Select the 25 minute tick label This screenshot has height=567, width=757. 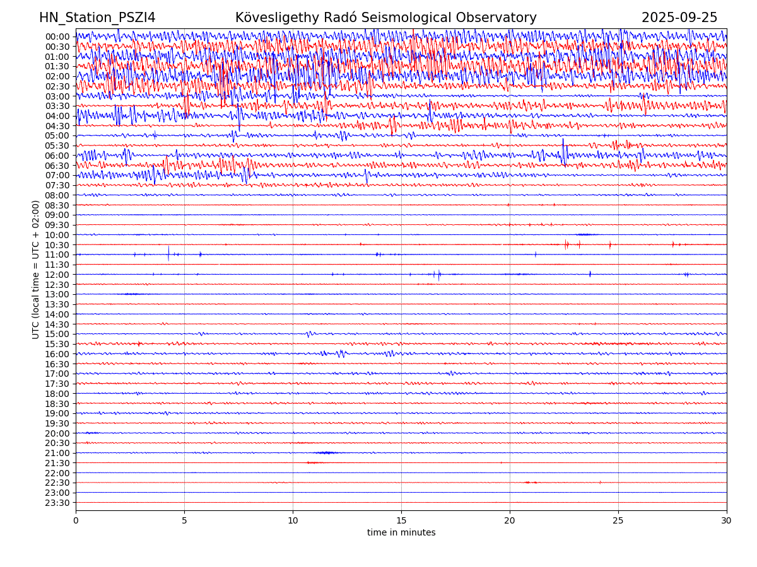point(618,521)
